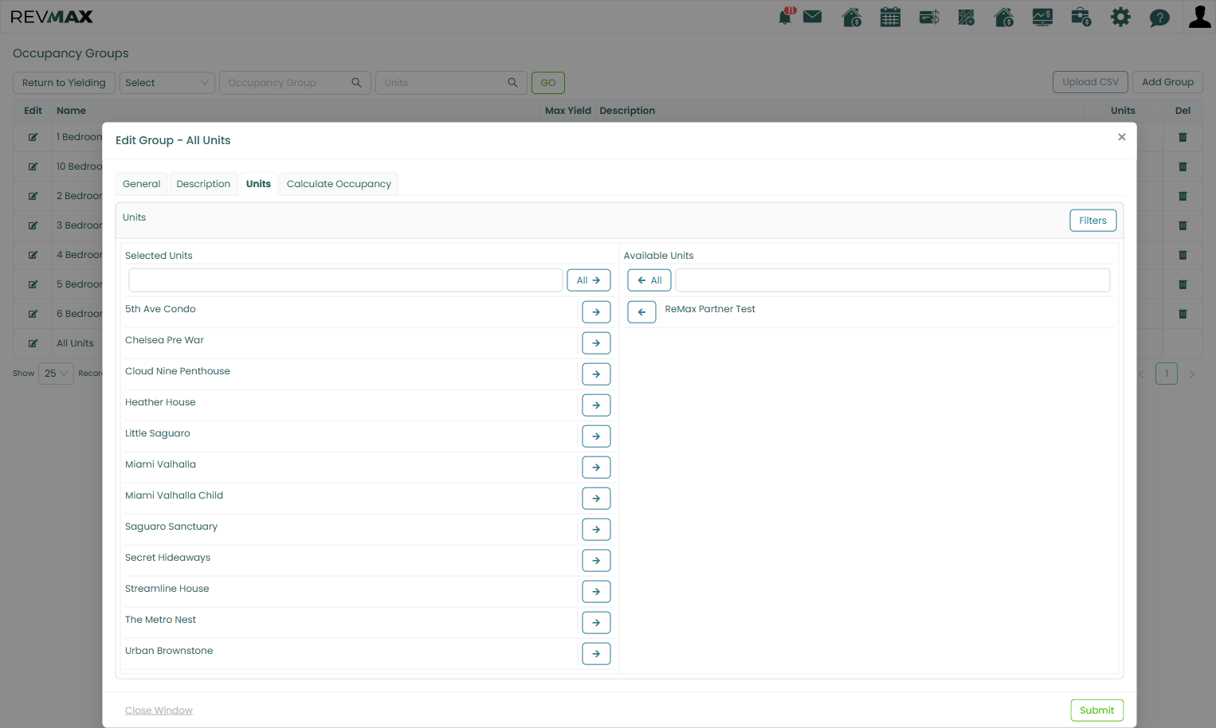Click the Selected Units search field
The image size is (1216, 728).
(x=346, y=280)
